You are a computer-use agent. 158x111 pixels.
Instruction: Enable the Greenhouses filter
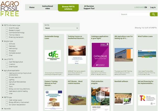[x=7, y=67]
